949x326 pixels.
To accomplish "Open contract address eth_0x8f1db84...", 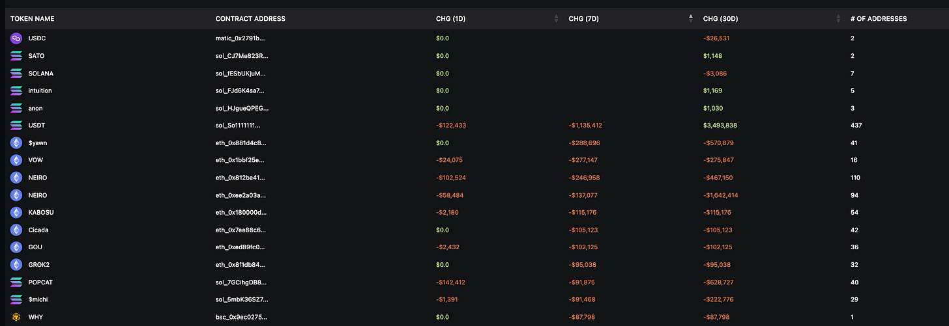I will [x=241, y=265].
